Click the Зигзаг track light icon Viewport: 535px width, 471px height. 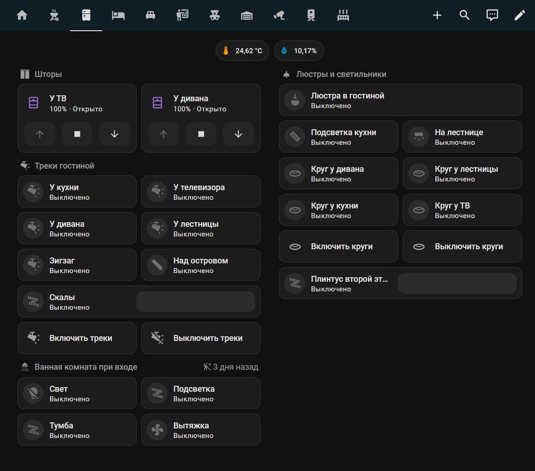(33, 265)
